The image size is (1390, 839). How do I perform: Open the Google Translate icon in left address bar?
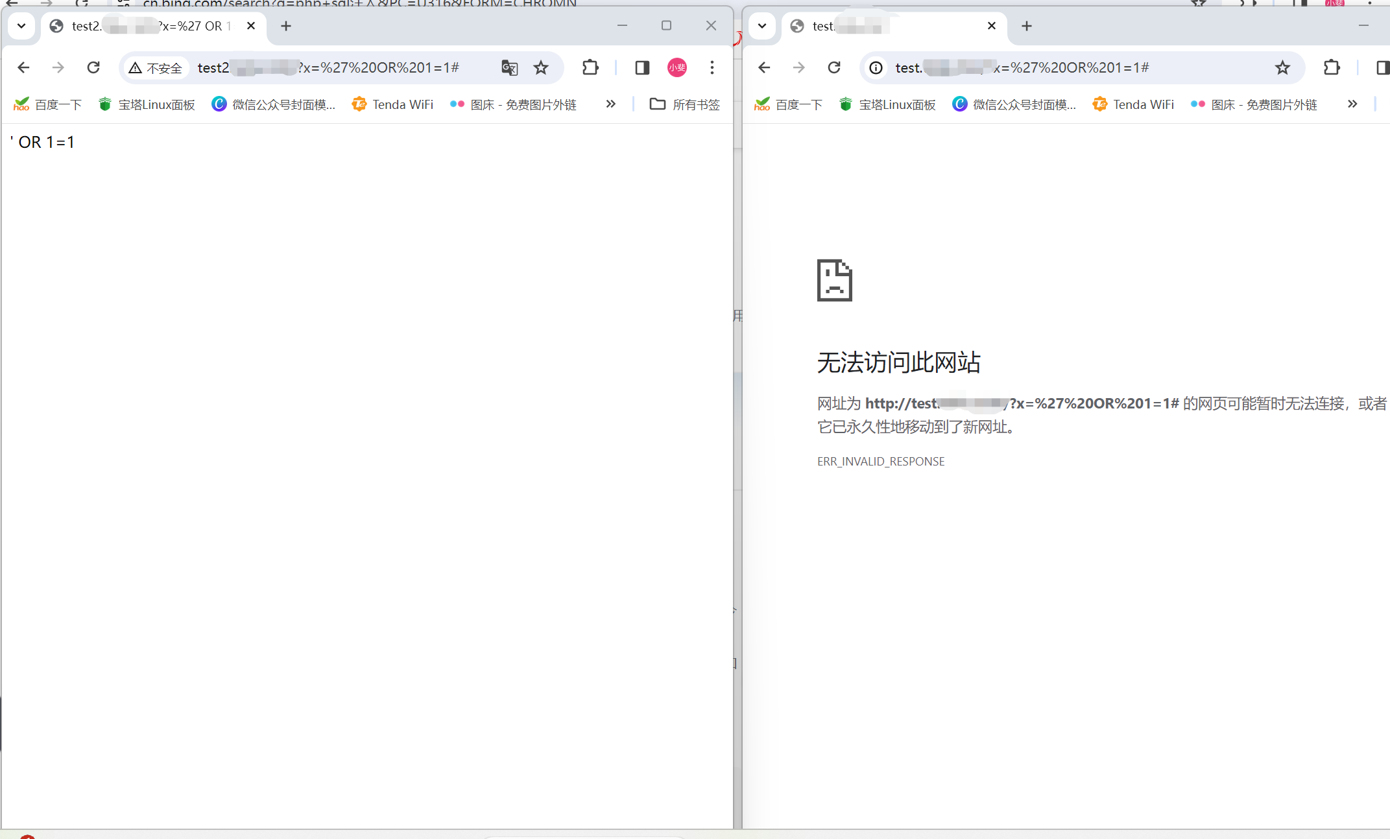(x=510, y=67)
